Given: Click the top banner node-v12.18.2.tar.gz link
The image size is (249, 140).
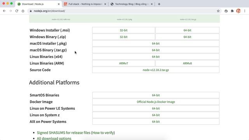Looking at the screenshot, I should pos(188,19).
